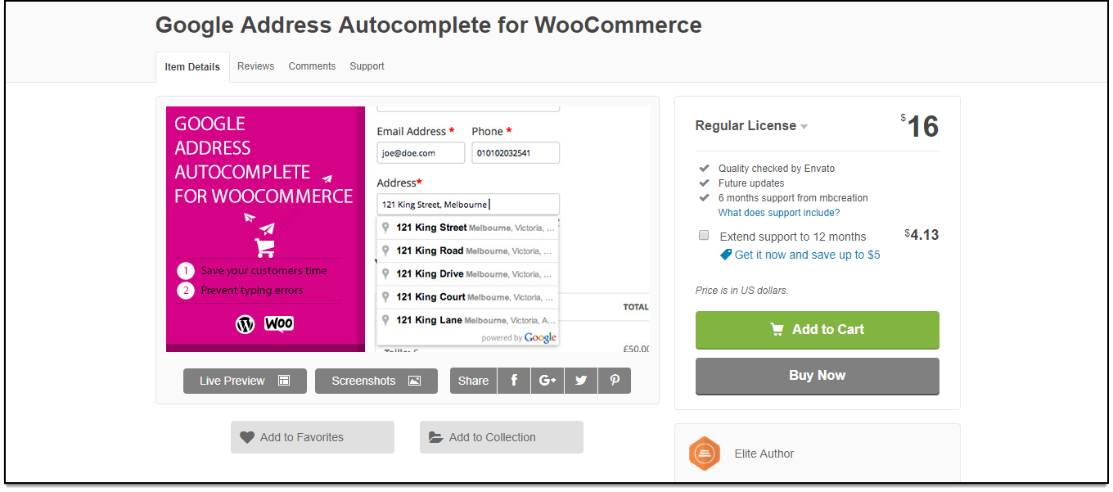Switch to the Item Details tab

click(192, 67)
